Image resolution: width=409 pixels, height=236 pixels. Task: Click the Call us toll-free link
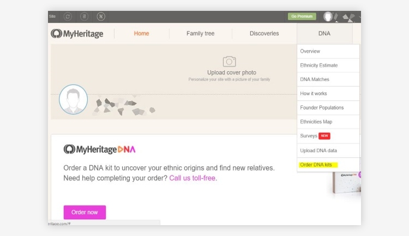click(x=193, y=178)
